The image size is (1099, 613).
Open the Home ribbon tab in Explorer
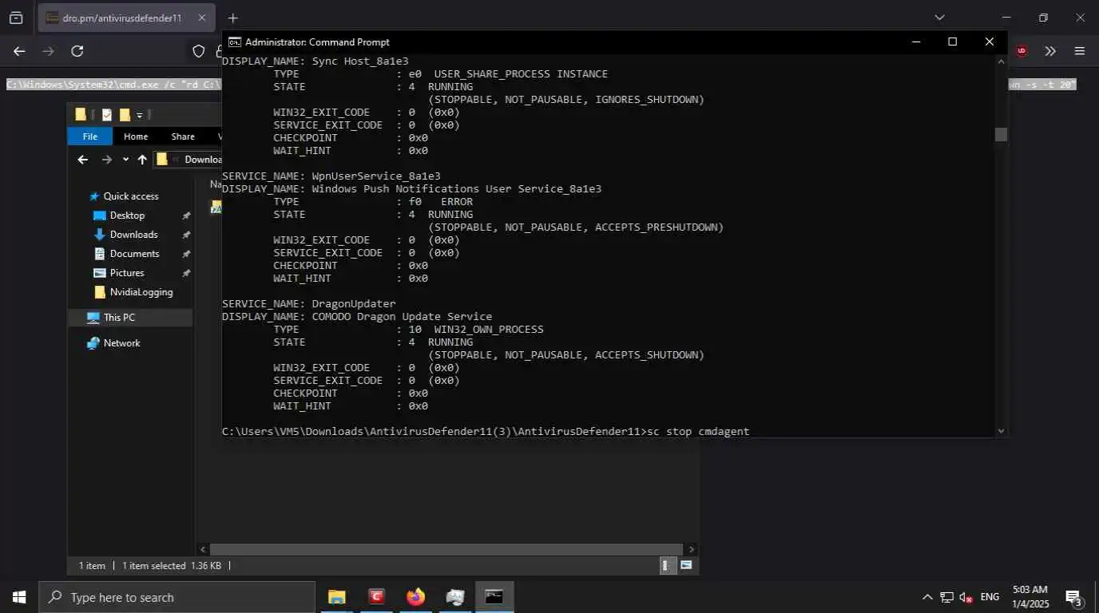136,136
